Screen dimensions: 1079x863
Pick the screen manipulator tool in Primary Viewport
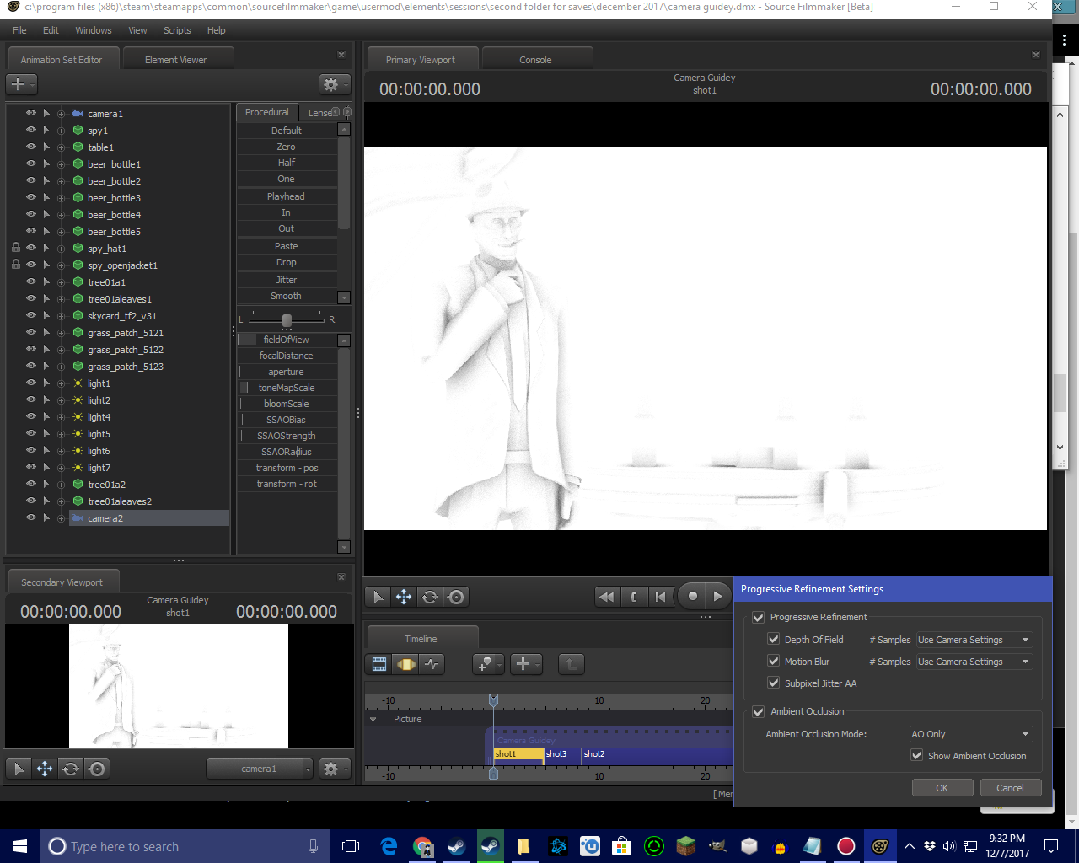pyautogui.click(x=456, y=597)
